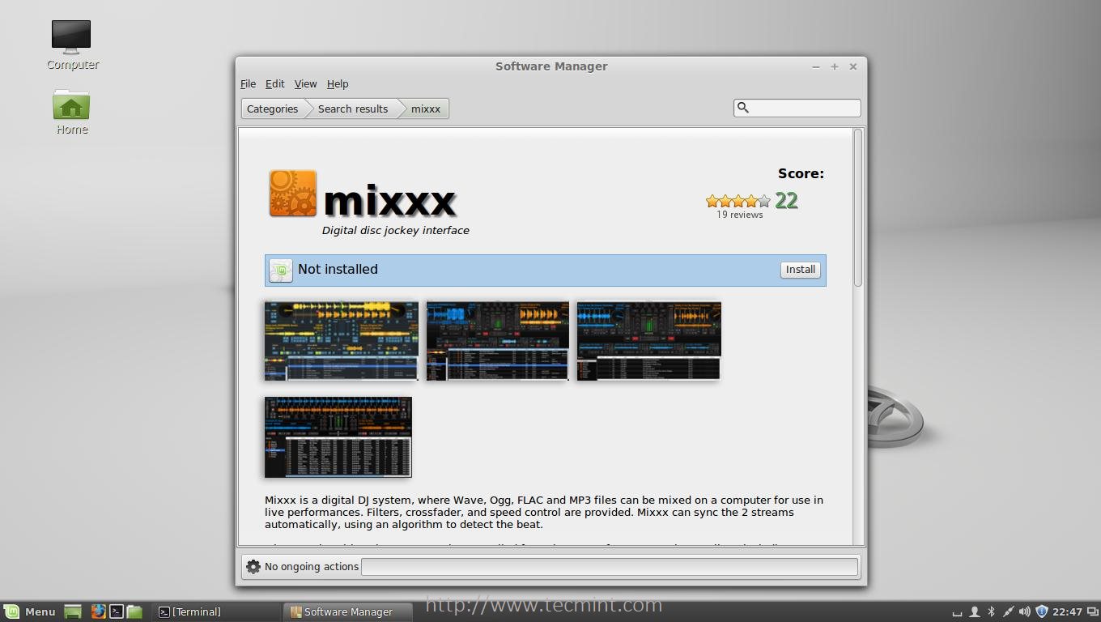Switch to the Terminal taskbar window
Viewport: 1101px width, 622px height.
point(217,611)
